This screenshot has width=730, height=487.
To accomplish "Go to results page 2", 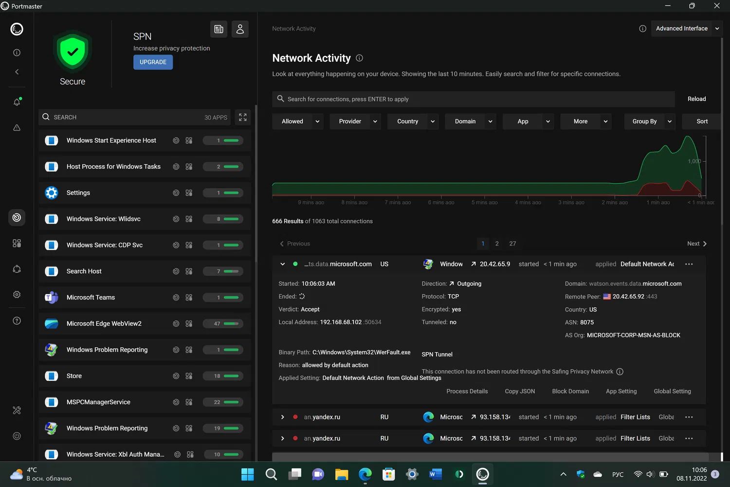I will [x=497, y=243].
